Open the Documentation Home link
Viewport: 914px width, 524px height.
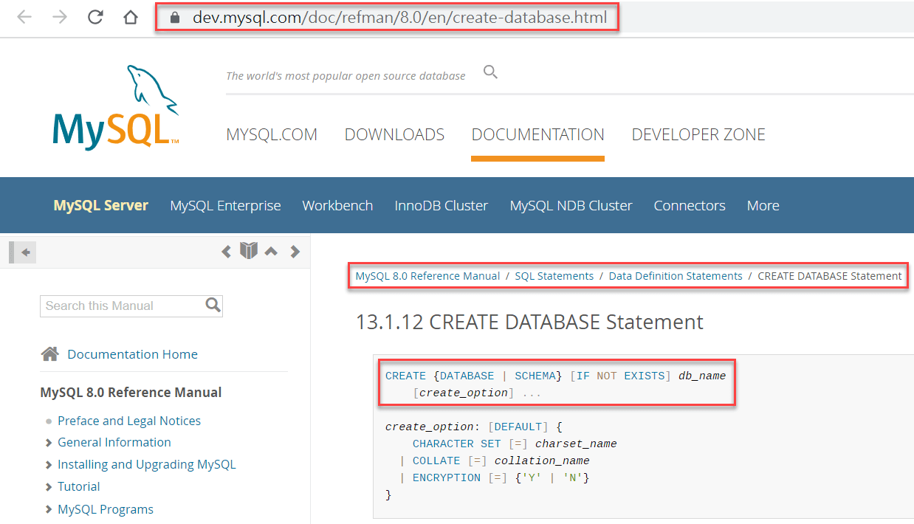[x=132, y=354]
